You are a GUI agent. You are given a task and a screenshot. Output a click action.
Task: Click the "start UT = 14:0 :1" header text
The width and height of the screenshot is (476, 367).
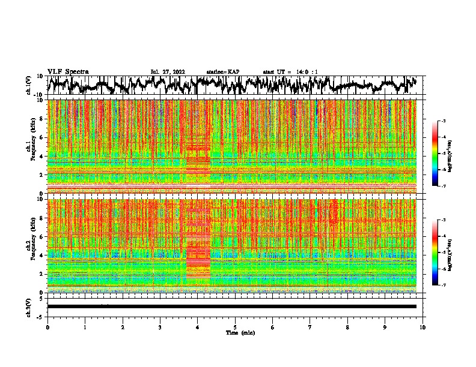[290, 72]
